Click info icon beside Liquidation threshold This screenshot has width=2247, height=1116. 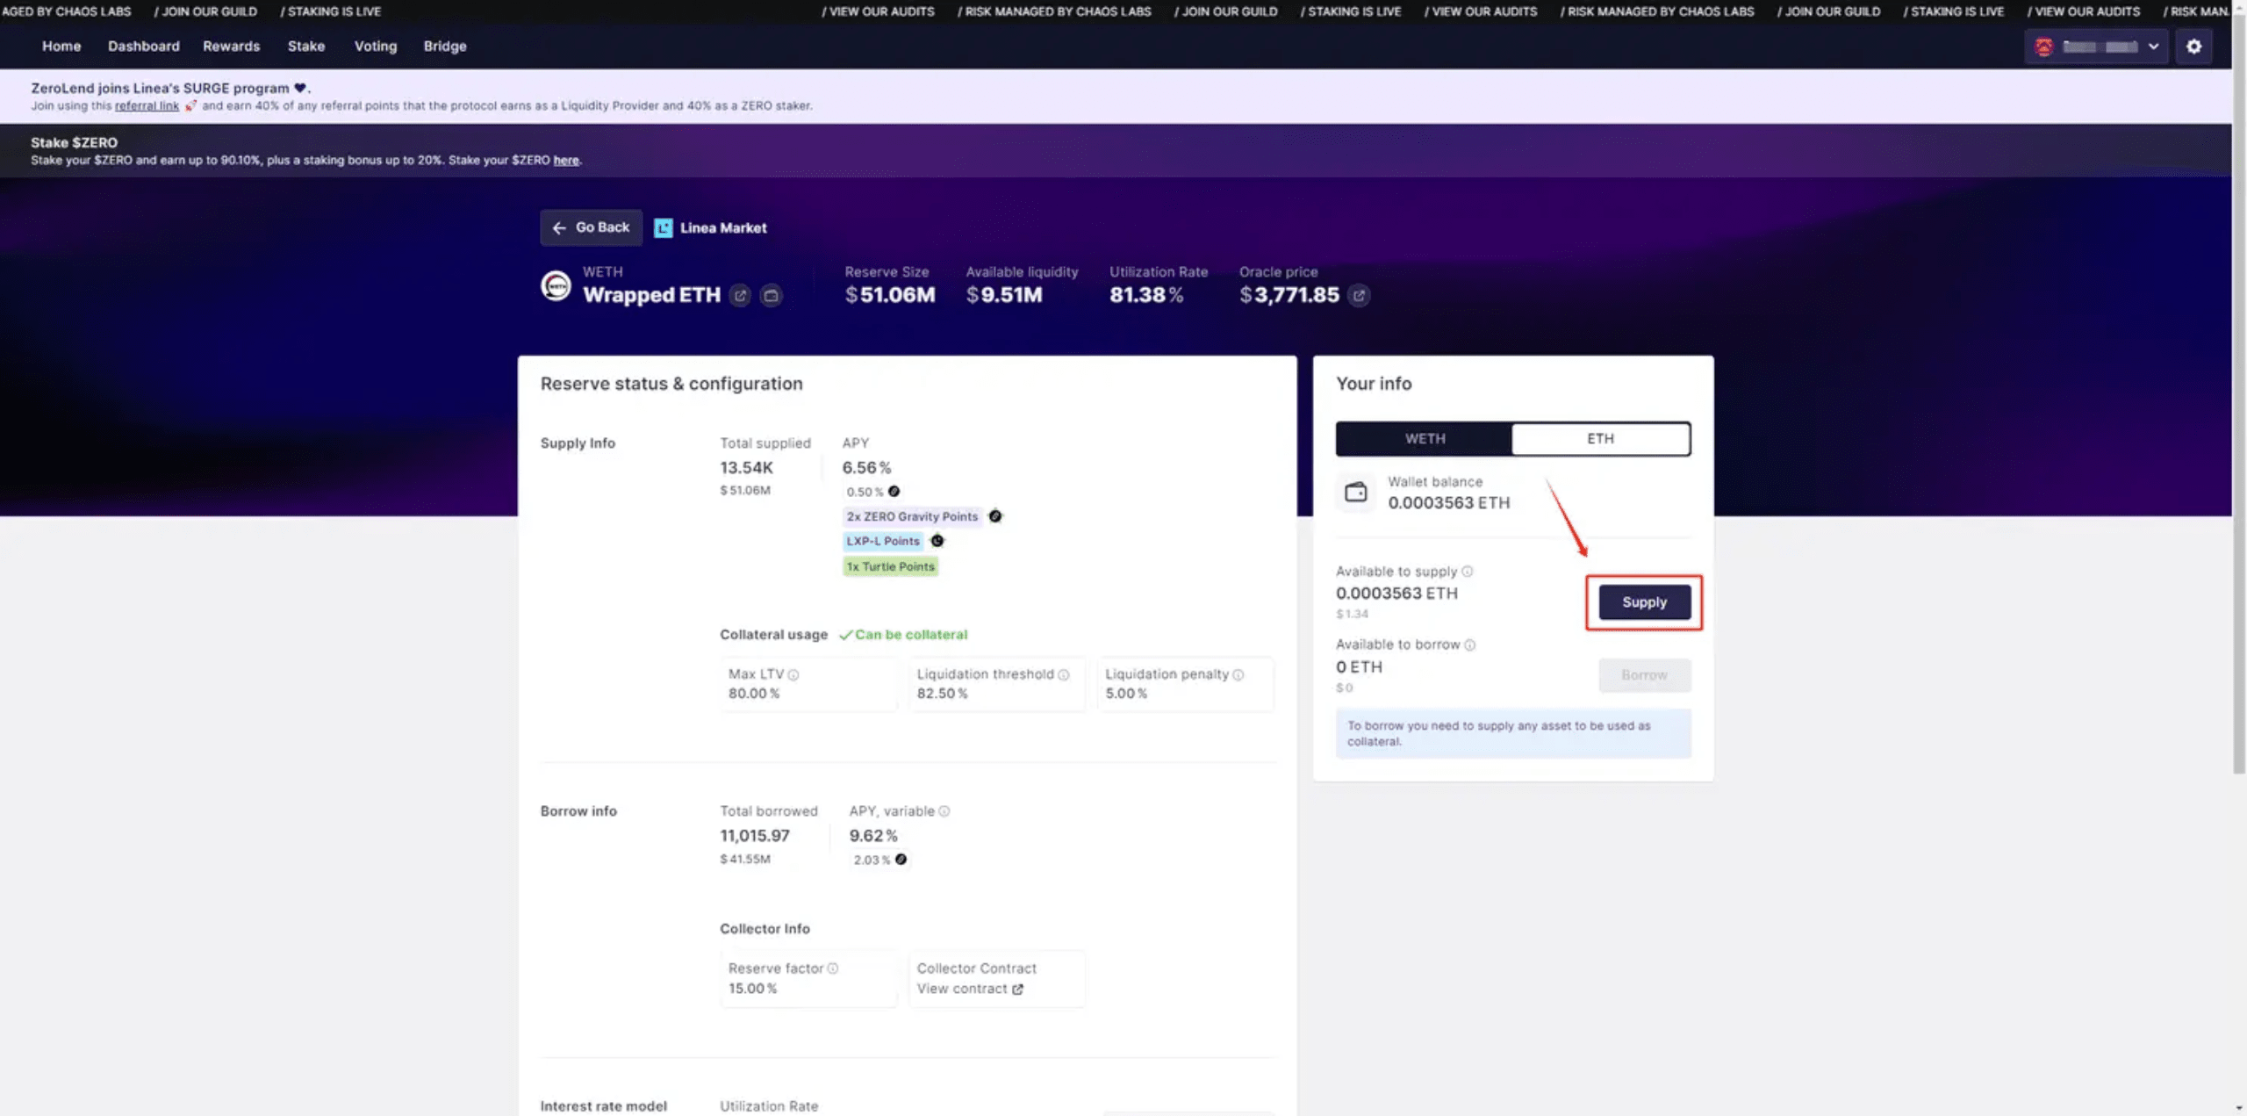coord(1064,675)
